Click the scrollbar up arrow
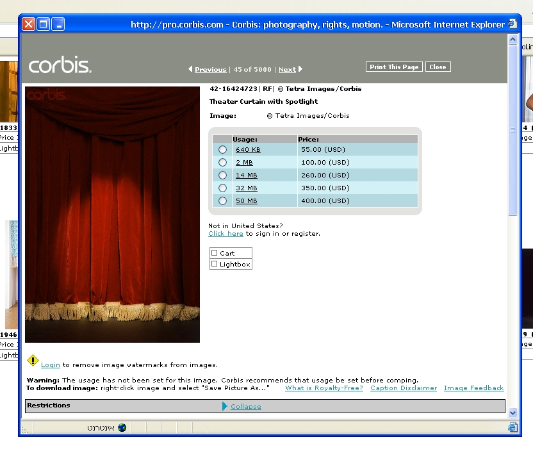Screen dimensions: 533x451 click(512, 40)
